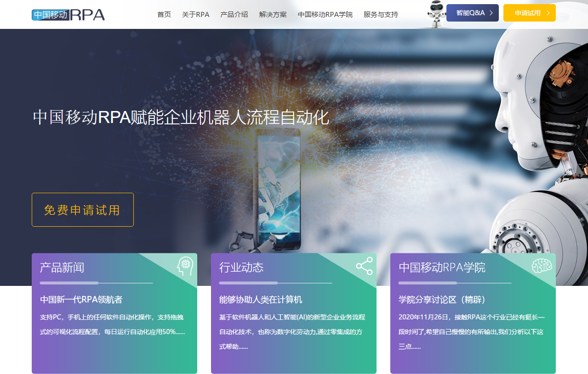588x374 pixels.
Task: Open 中国移动RPA学院 in the navigation bar
Action: pyautogui.click(x=325, y=14)
